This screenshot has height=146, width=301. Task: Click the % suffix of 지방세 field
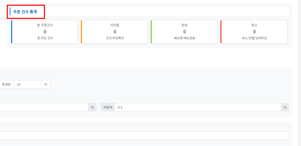point(285,107)
